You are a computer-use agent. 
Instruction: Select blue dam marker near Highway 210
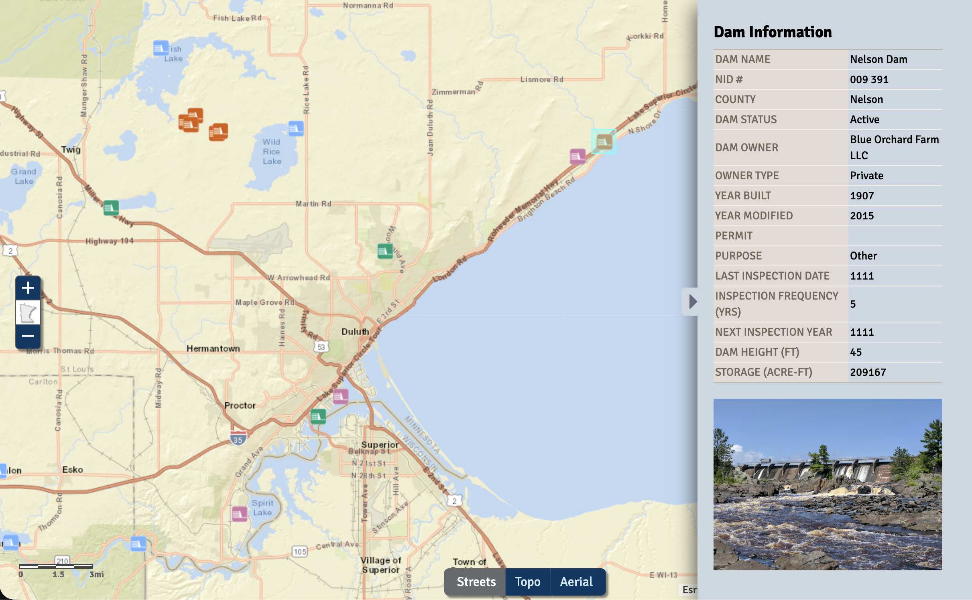pos(138,544)
